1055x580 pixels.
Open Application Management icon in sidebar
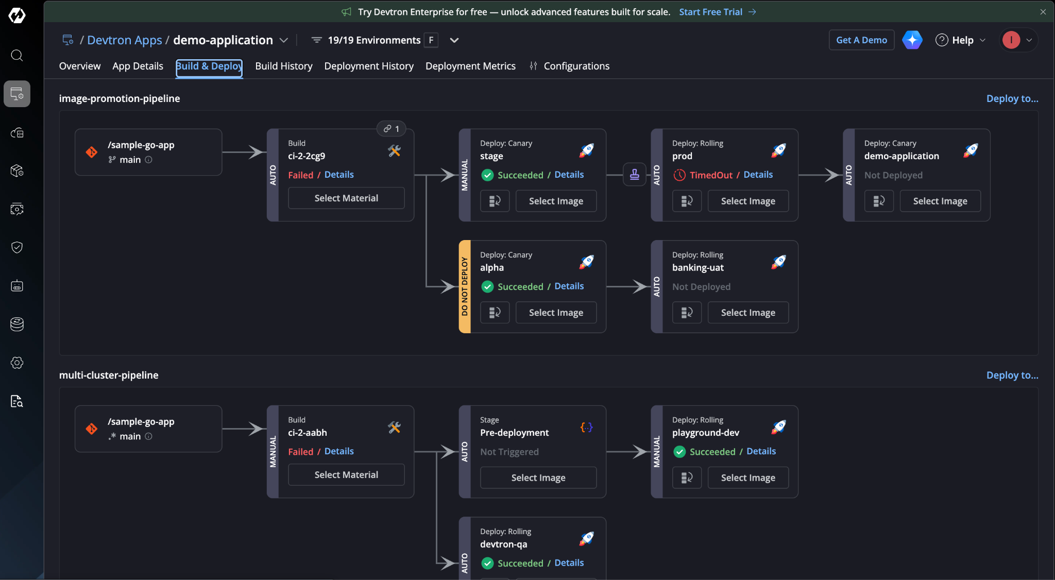point(17,94)
